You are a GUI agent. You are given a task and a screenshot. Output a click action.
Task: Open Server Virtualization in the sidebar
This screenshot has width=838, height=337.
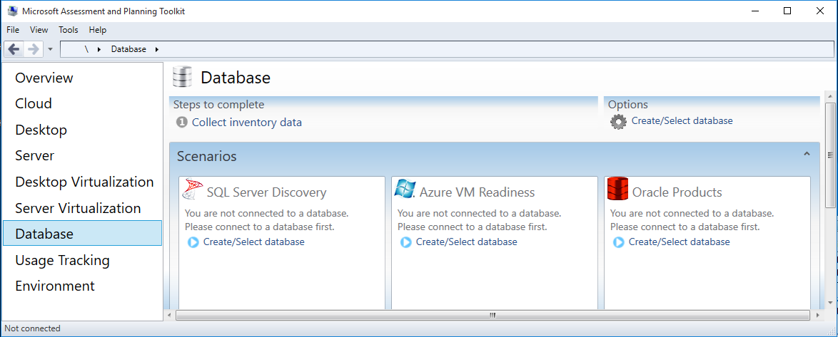point(82,208)
